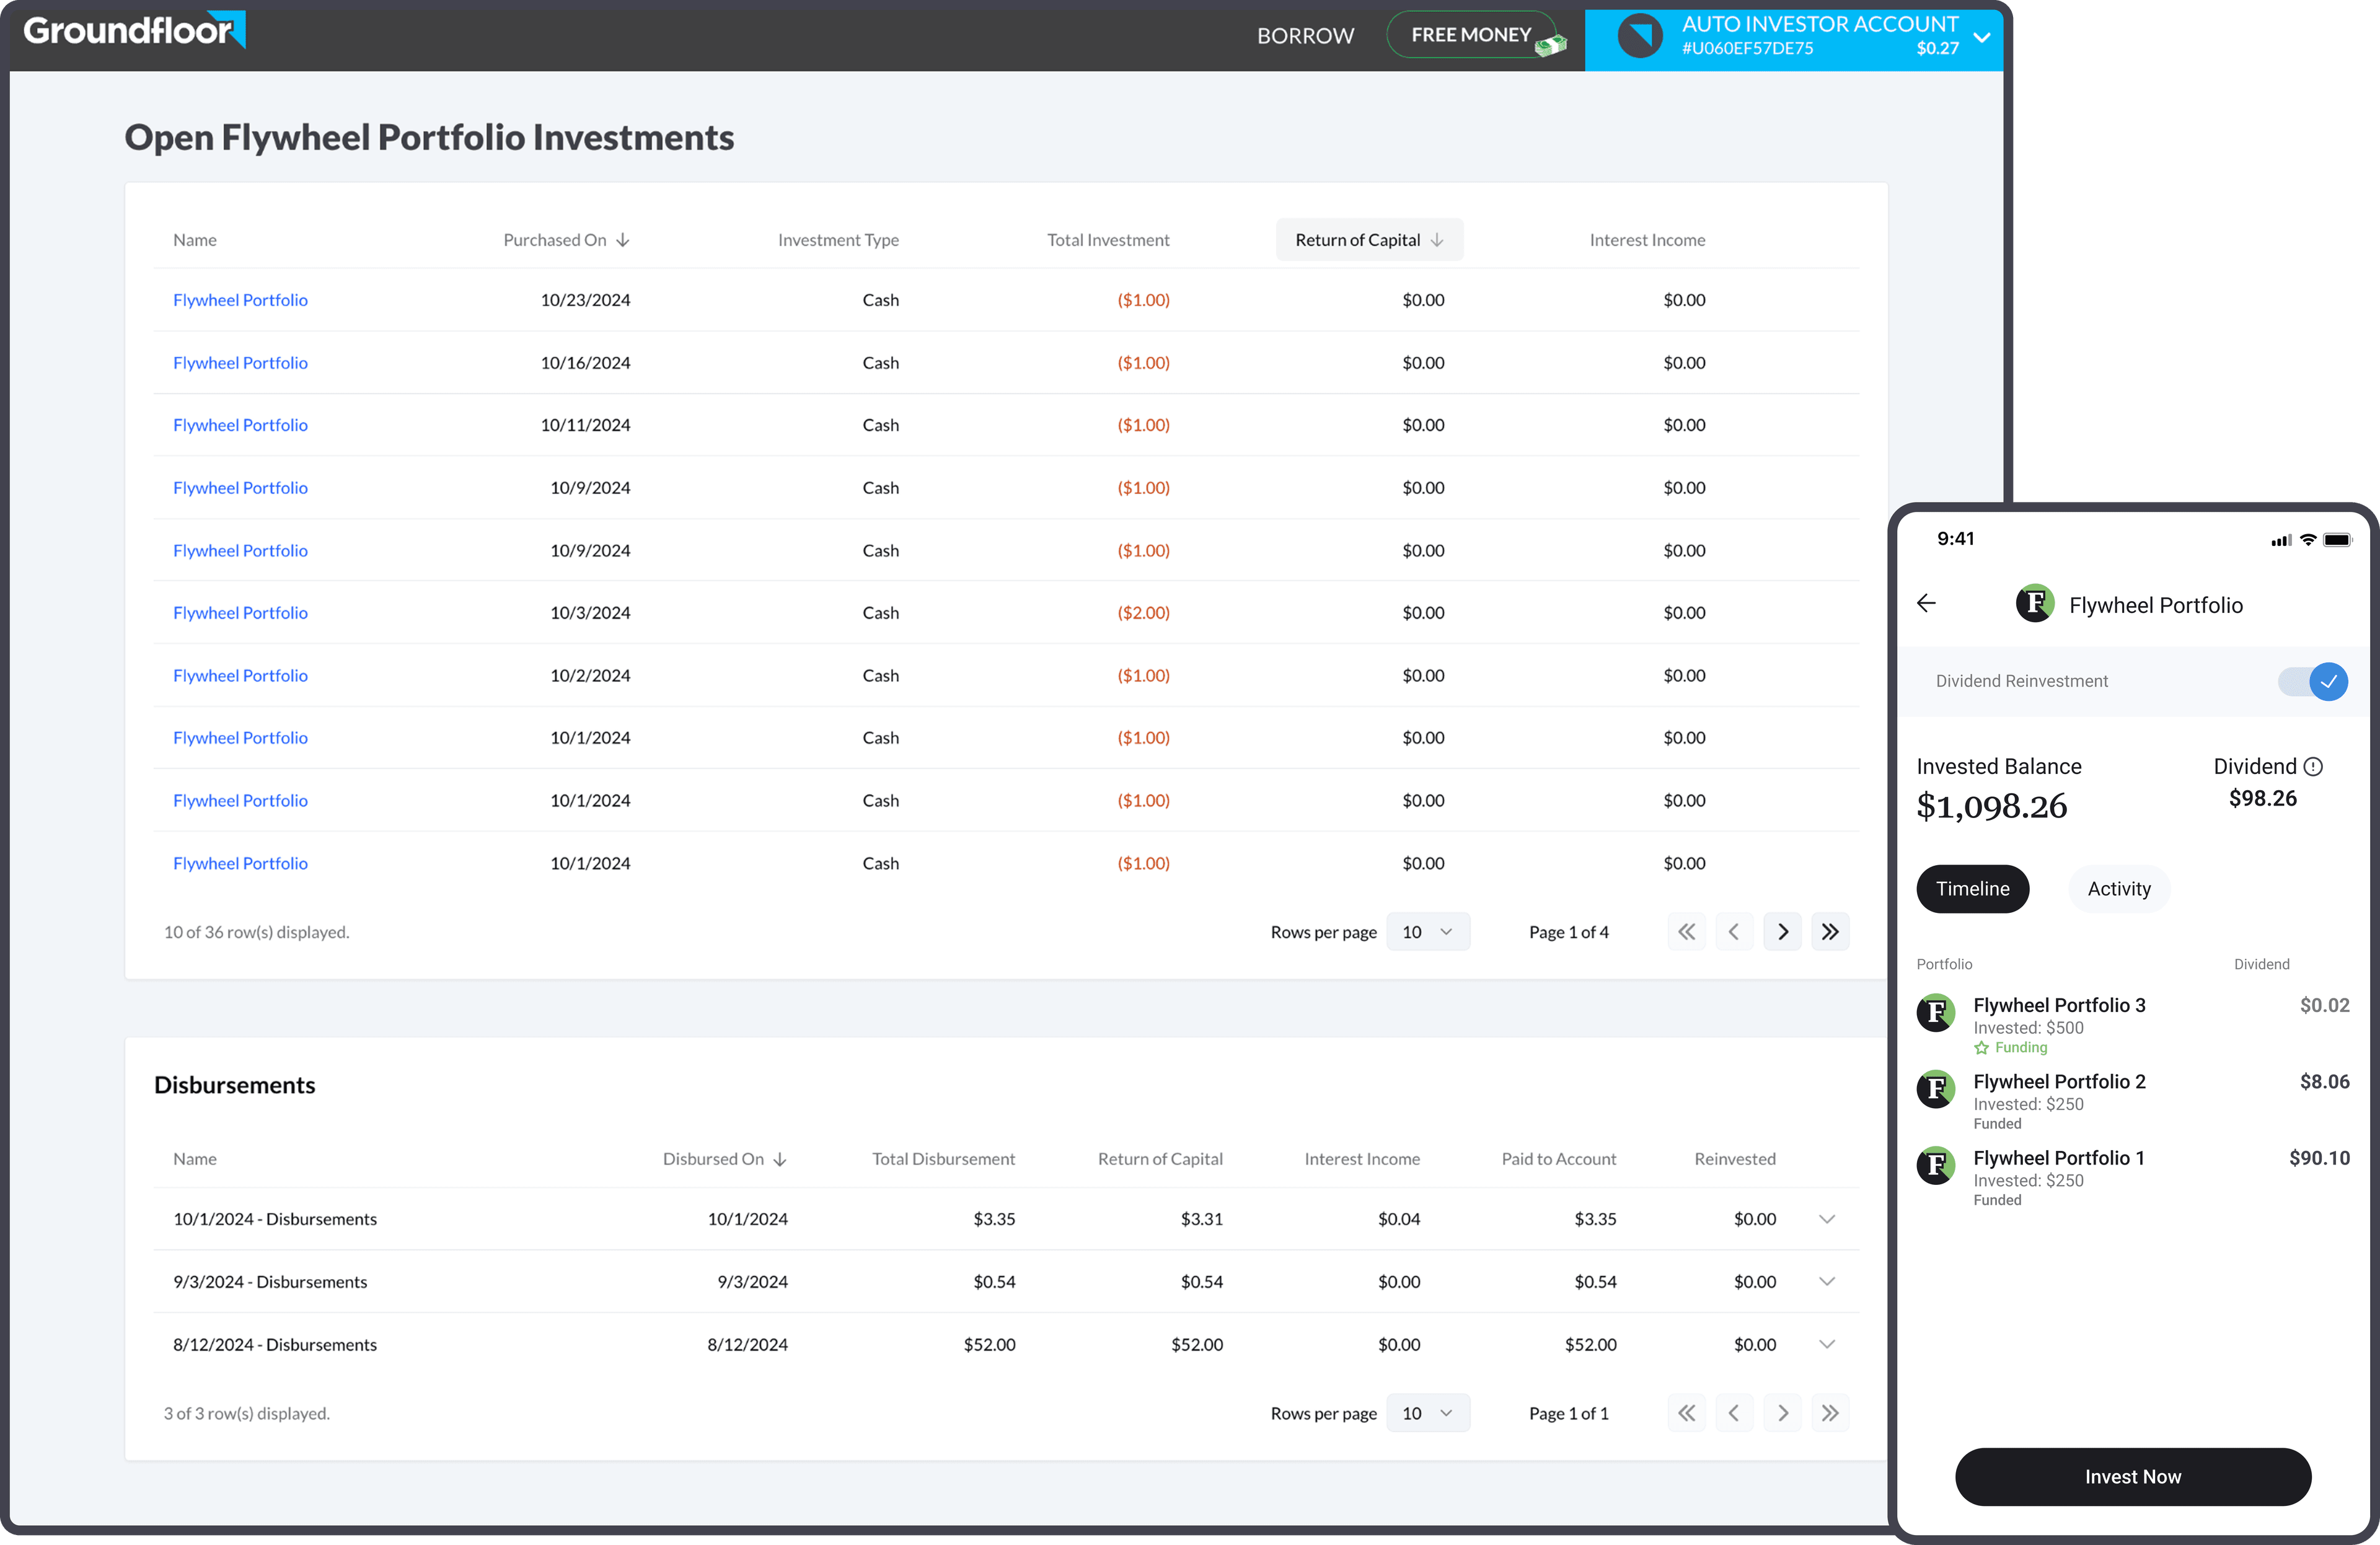Open Flywheel Portfolio purchased 10/16/2024
2380x1545 pixels.
tap(240, 363)
